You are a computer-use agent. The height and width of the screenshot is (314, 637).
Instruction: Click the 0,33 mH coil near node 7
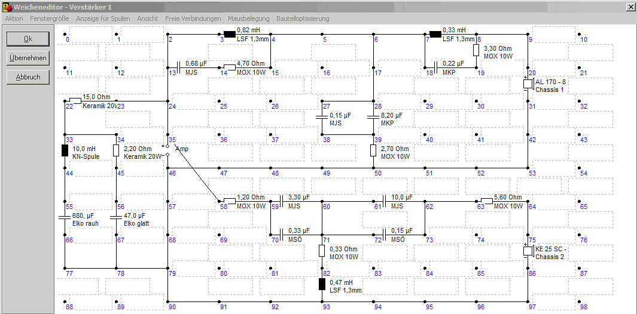(435, 34)
